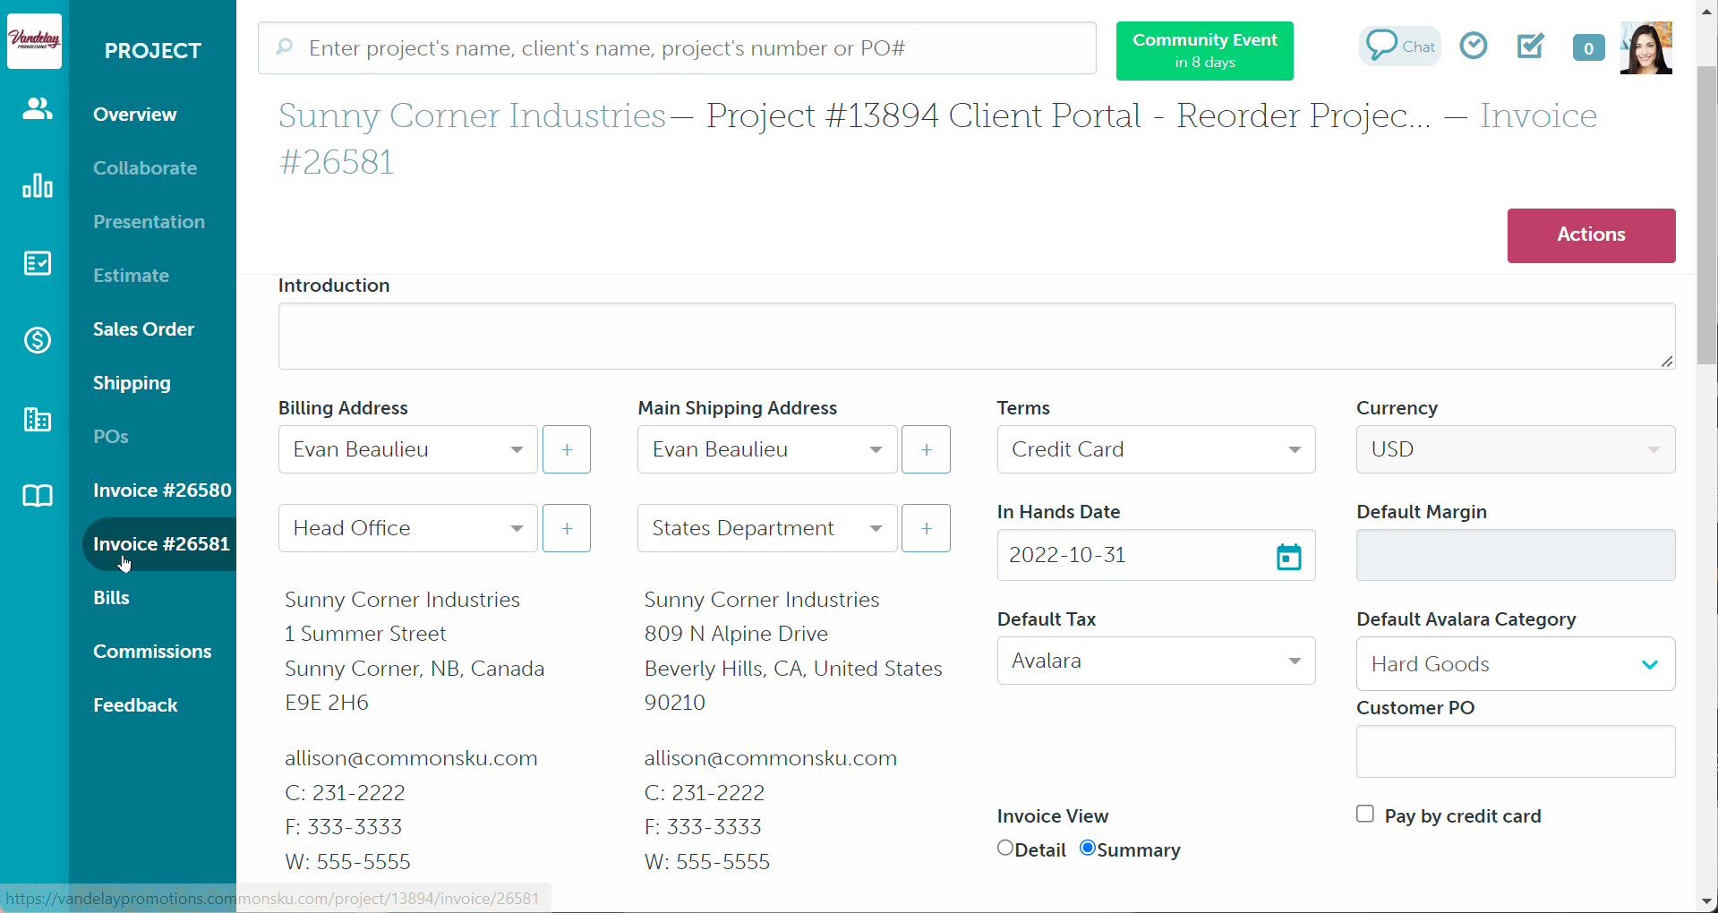Enable the Pay by credit card checkbox
The height and width of the screenshot is (913, 1718).
1364,814
